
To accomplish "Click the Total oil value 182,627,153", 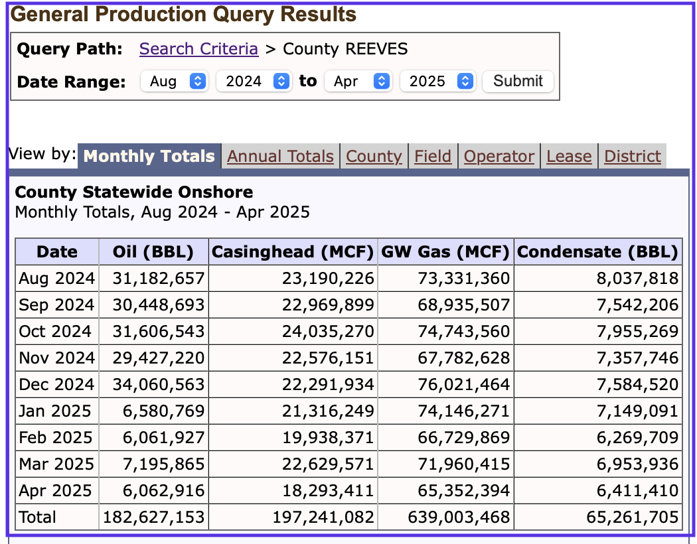I will [155, 517].
